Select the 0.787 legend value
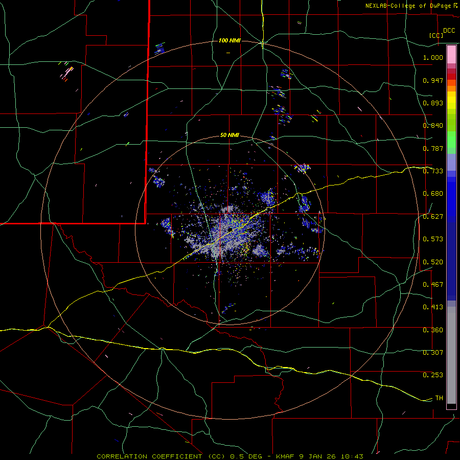The width and height of the screenshot is (460, 460). coord(433,148)
